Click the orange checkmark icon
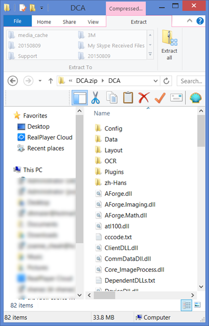The width and height of the screenshot is (209, 326). point(160,97)
